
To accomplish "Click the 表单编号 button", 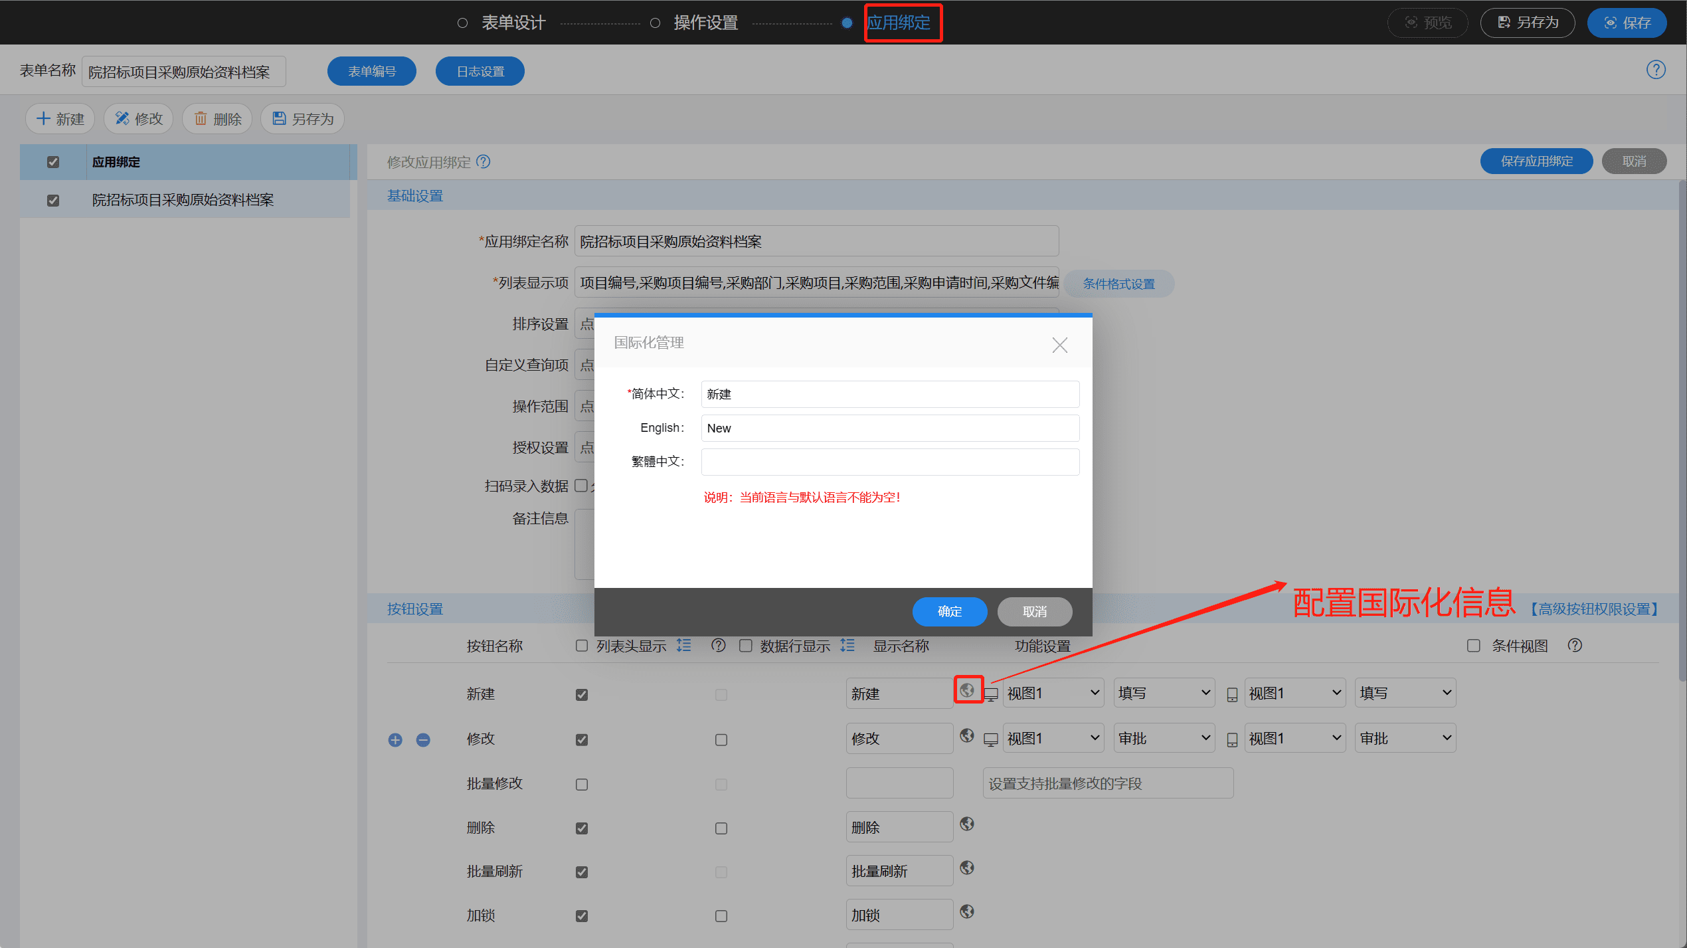I will click(372, 71).
